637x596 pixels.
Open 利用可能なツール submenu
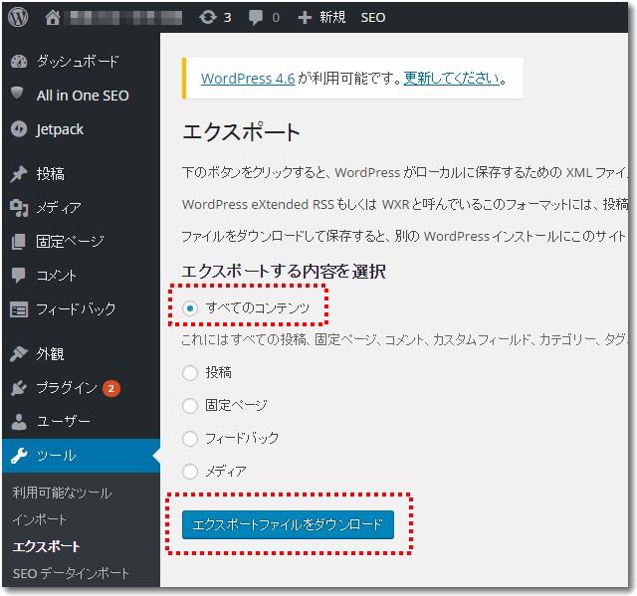tap(62, 493)
